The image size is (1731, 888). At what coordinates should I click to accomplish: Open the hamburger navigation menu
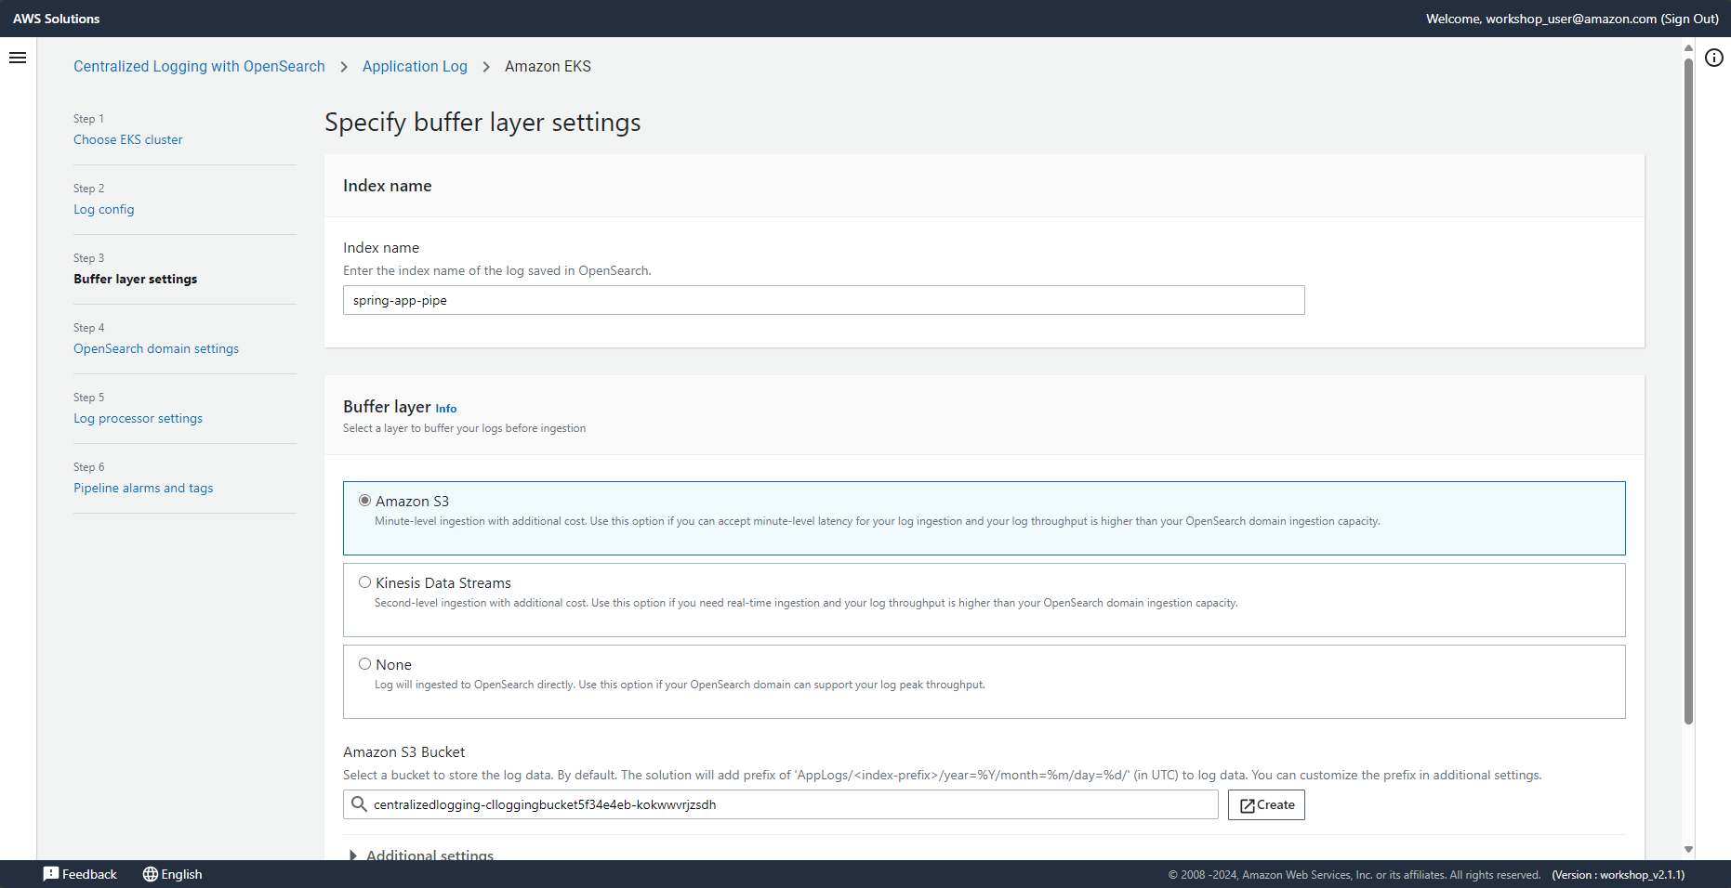click(18, 58)
